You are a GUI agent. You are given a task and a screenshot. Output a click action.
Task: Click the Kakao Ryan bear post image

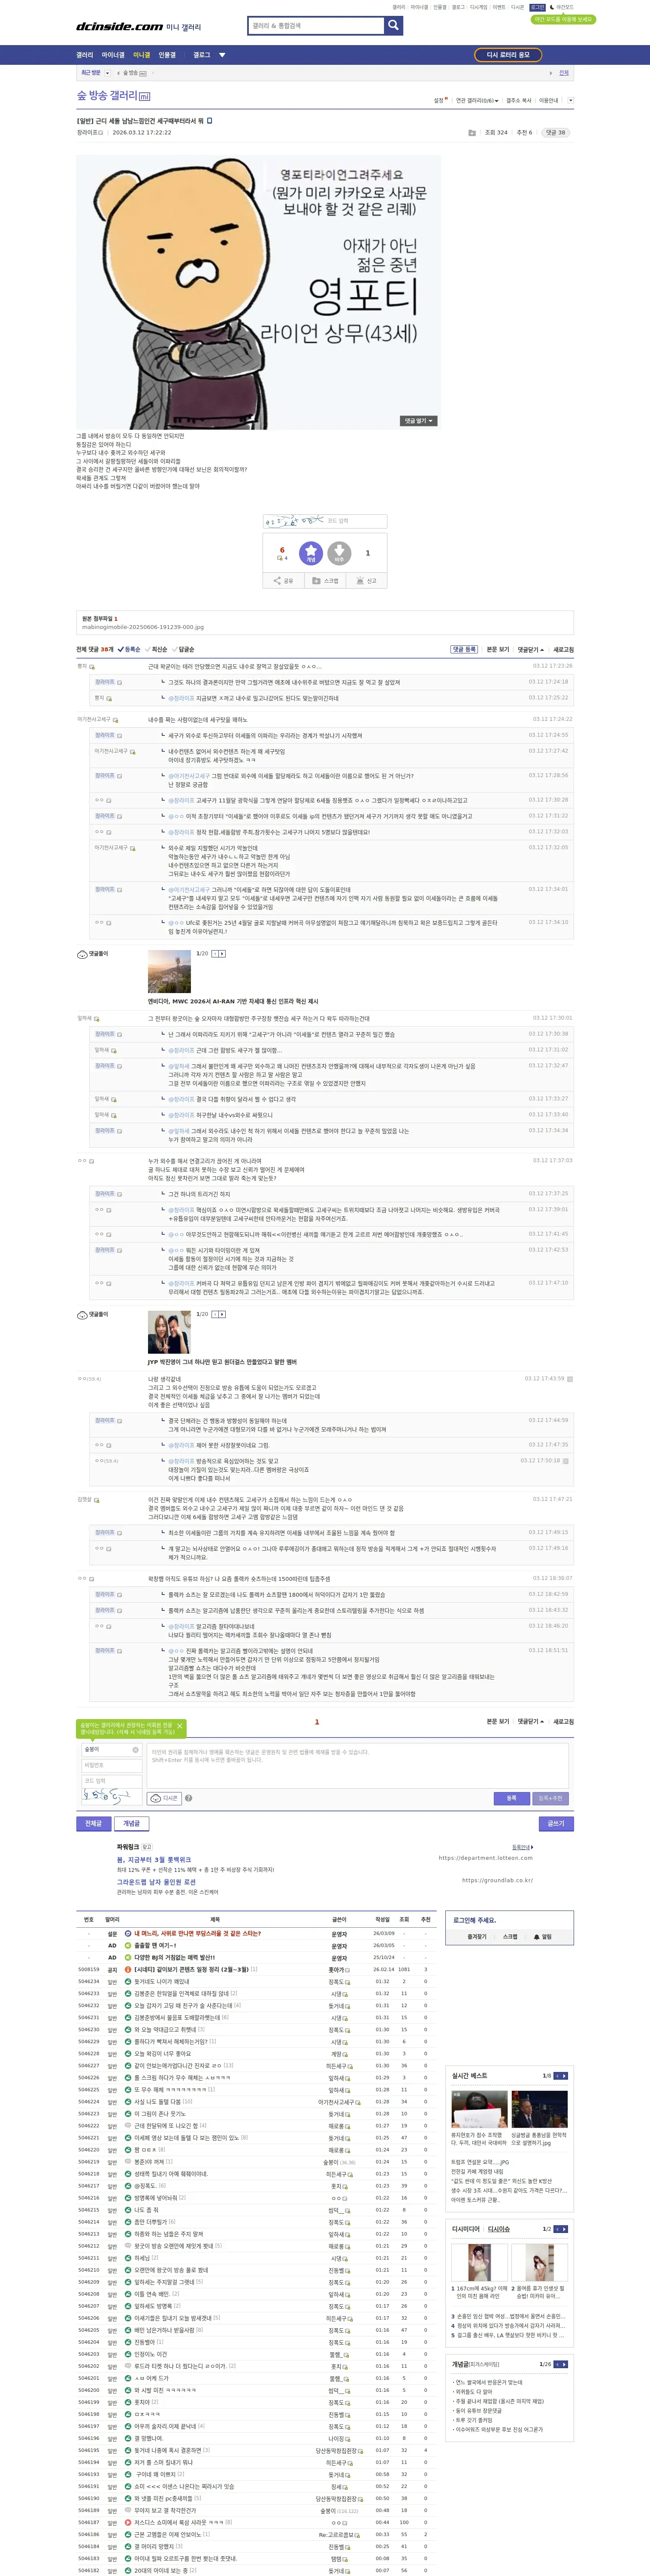[258, 292]
